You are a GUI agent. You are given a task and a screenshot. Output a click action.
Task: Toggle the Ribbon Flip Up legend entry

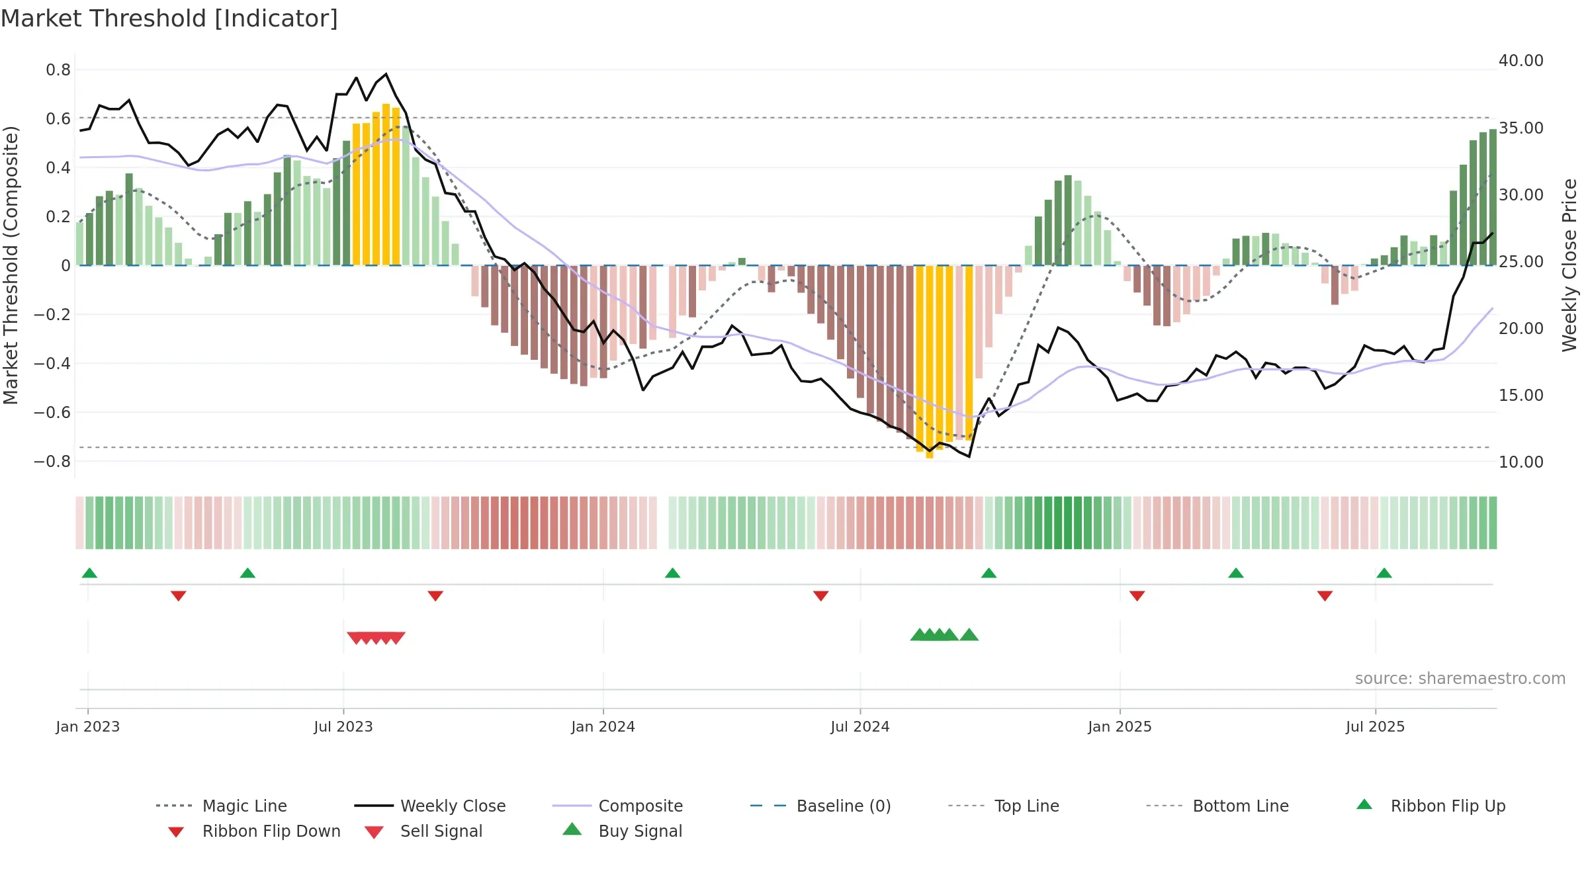tap(1431, 806)
